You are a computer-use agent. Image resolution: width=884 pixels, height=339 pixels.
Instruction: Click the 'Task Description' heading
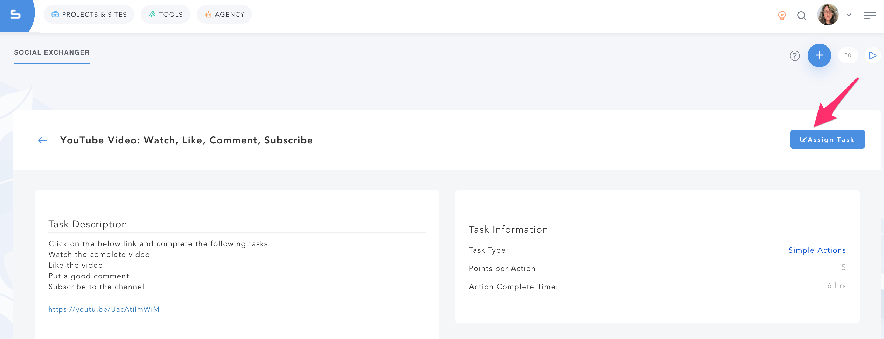click(x=88, y=224)
